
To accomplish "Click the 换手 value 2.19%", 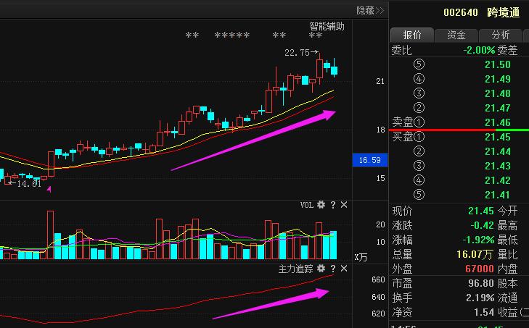I will click(480, 298).
